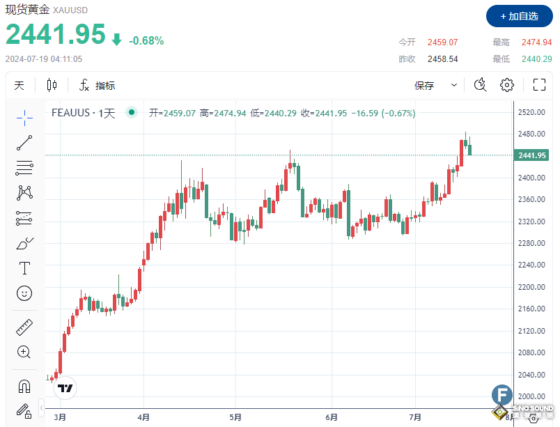This screenshot has height=427, width=560.
Task: Click the 5月 time axis label
Action: tap(235, 417)
